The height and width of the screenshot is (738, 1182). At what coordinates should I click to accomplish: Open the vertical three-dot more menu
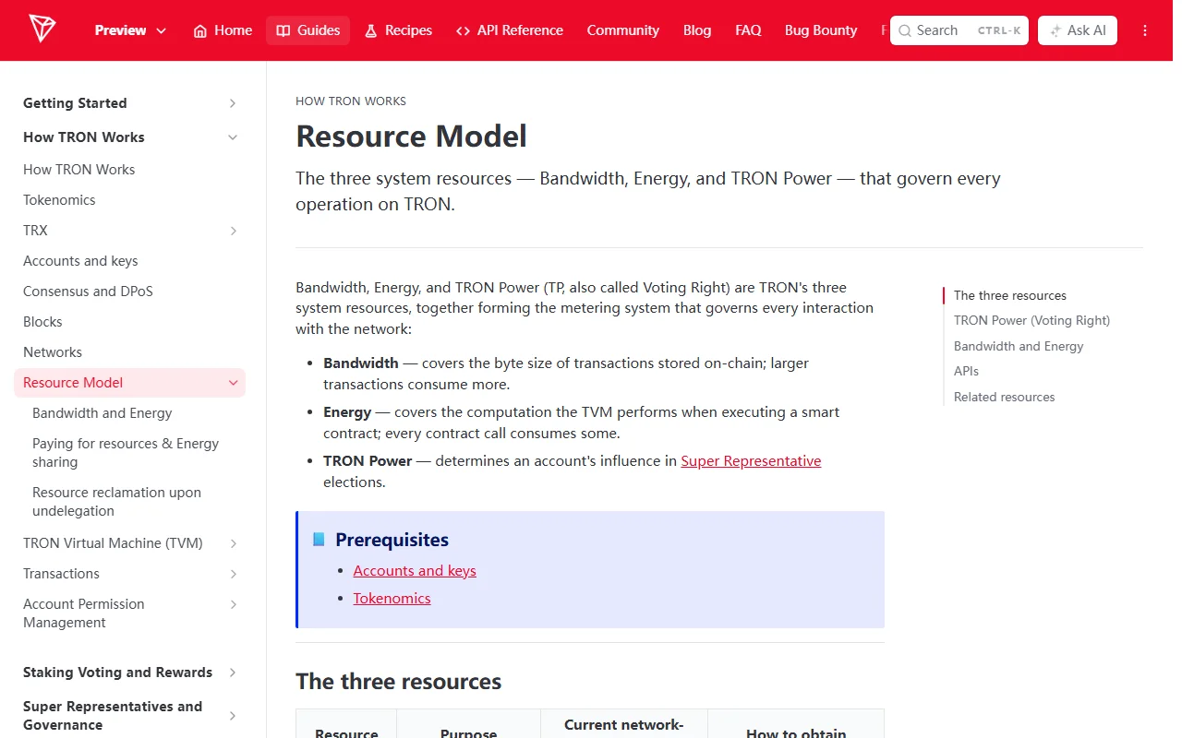point(1145,30)
